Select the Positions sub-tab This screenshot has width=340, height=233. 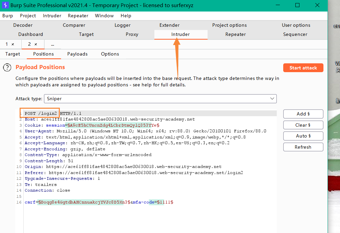43,54
